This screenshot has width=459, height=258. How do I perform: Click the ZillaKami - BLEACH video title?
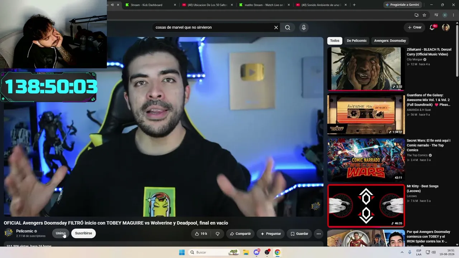[429, 52]
